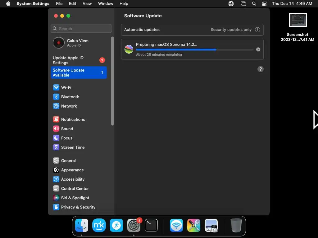318x238 pixels.
Task: Open Preview app in Dock
Action: click(x=211, y=225)
